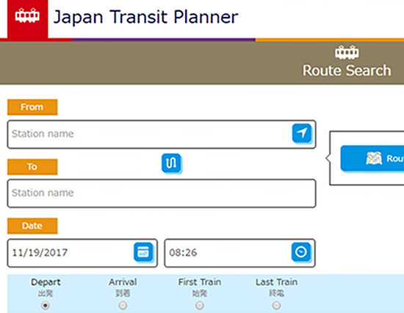Screen dimensions: 404x313
Task: Swap From and To stations icon
Action: 171,163
